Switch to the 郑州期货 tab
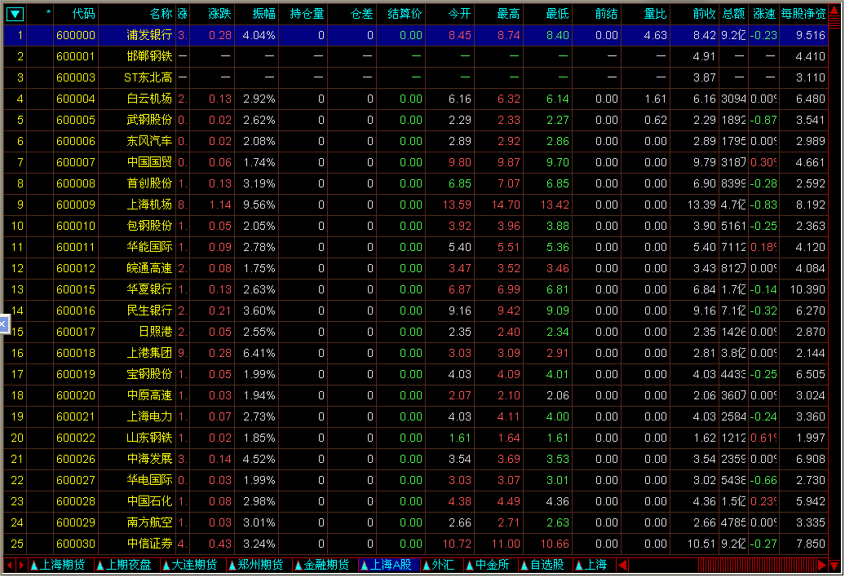The height and width of the screenshot is (577, 845). tap(256, 565)
